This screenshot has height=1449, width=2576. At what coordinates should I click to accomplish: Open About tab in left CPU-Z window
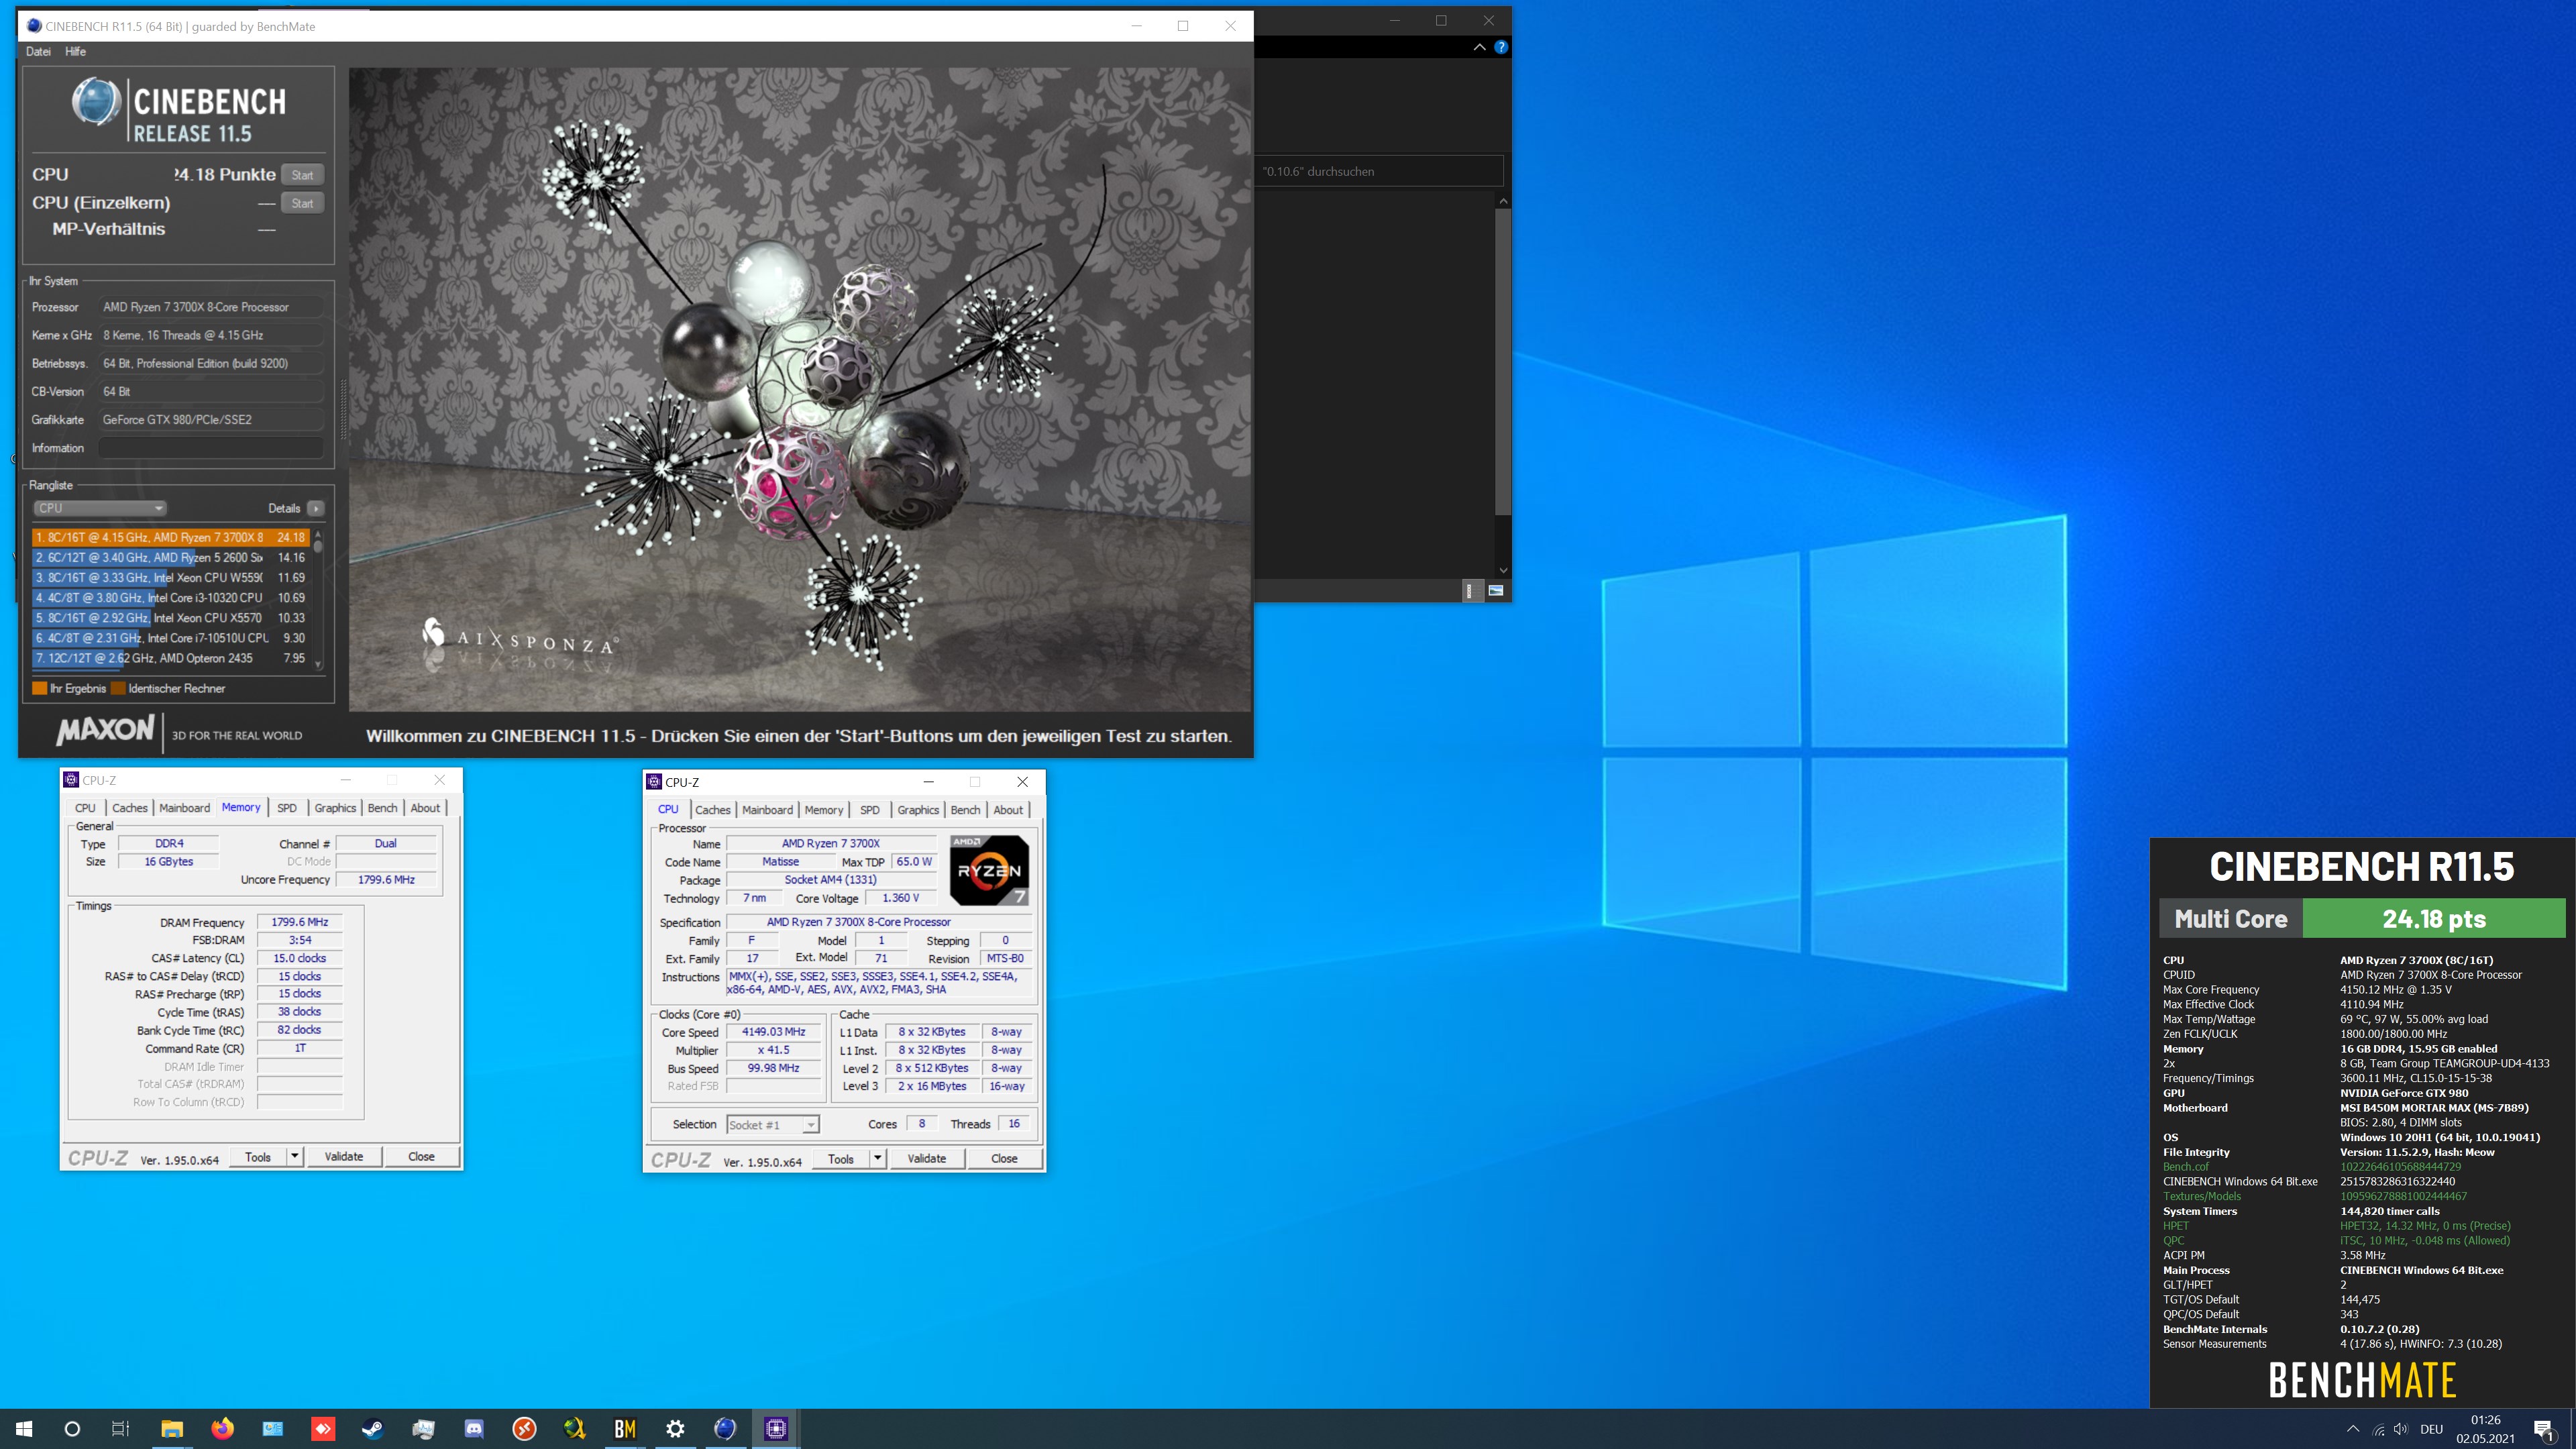pyautogui.click(x=425, y=808)
